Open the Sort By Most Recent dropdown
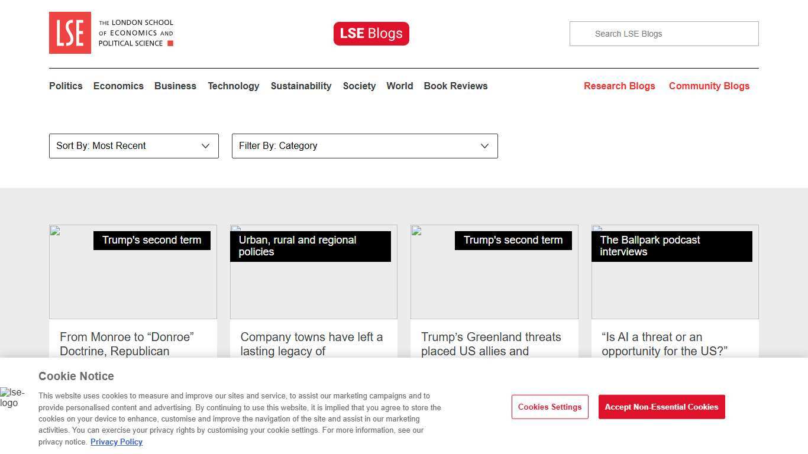Viewport: 808px width, 454px height. (133, 146)
